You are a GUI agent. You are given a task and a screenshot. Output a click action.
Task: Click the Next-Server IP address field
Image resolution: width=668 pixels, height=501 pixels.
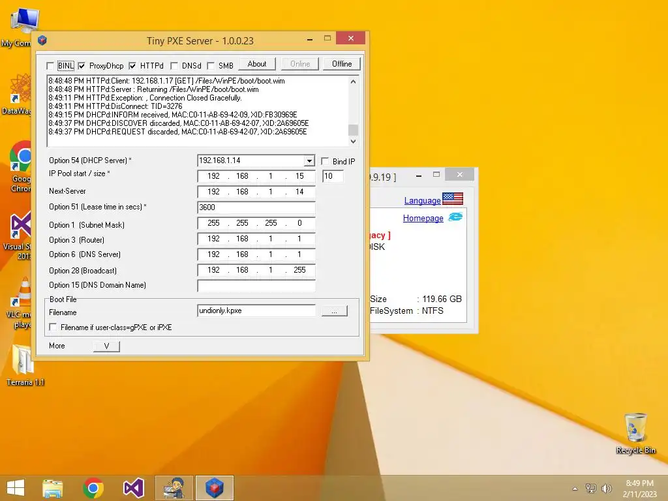[256, 192]
